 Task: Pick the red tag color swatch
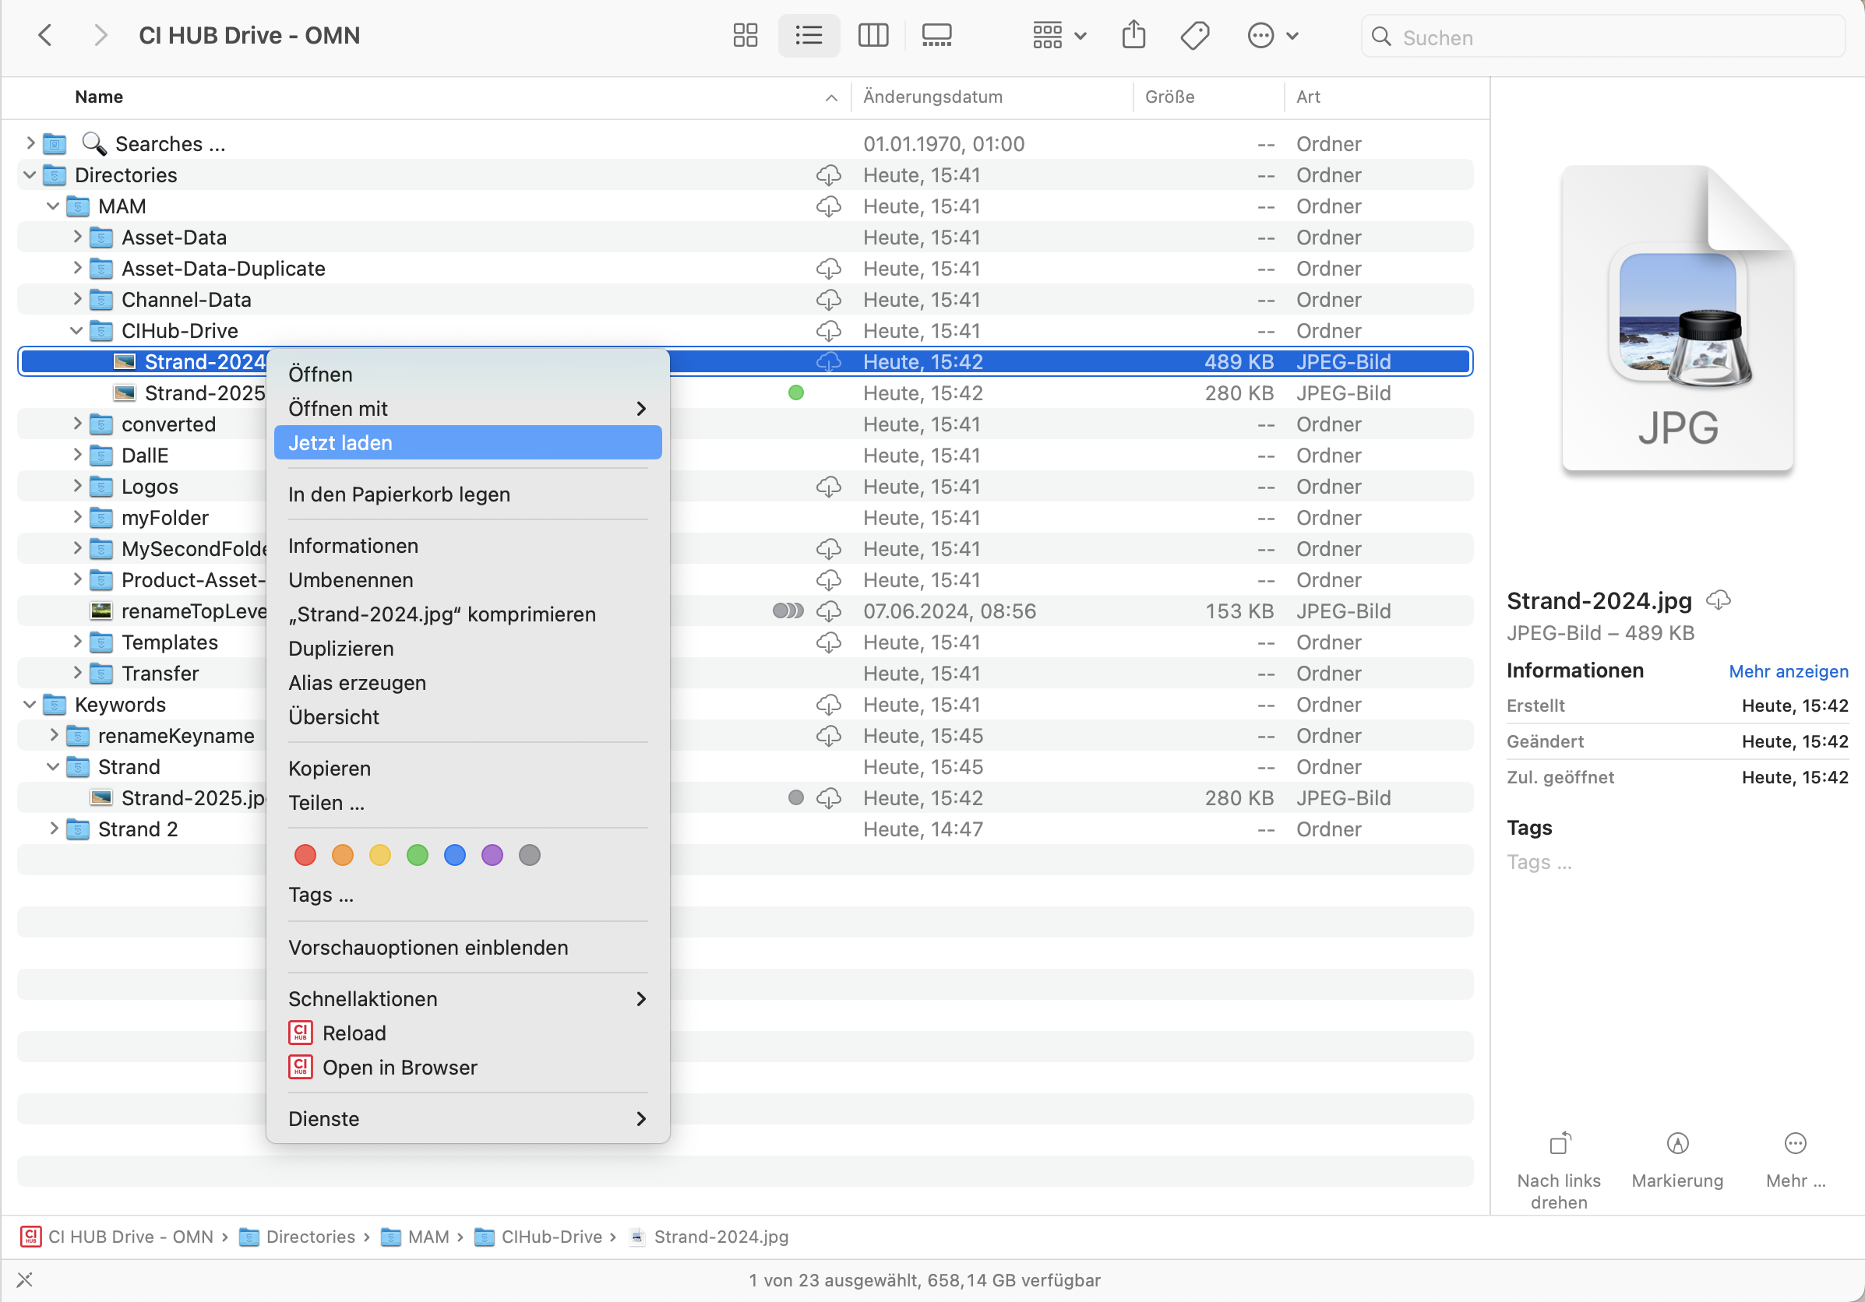click(x=305, y=855)
